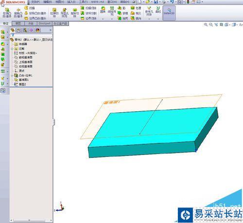Select the Mirror (镜向) tool
Image resolution: width=243 pixels, height=223 pixels.
[136, 18]
